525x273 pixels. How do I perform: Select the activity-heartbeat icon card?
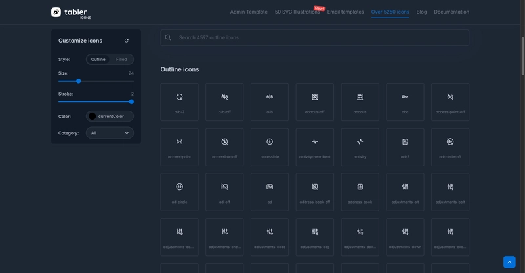coord(315,147)
